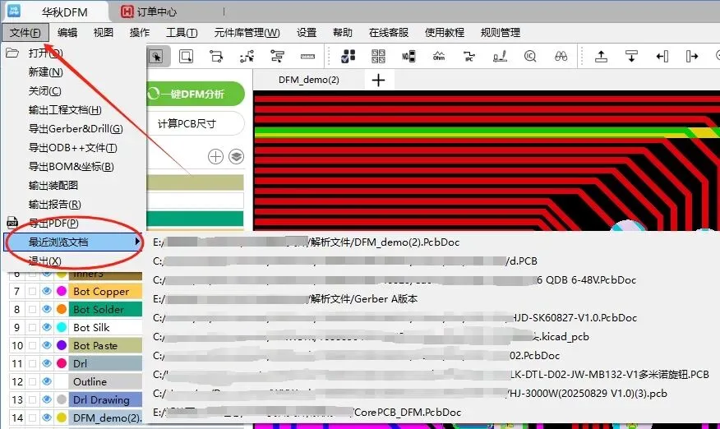Open 使用教程 in menu bar
The image size is (720, 429).
pos(444,33)
